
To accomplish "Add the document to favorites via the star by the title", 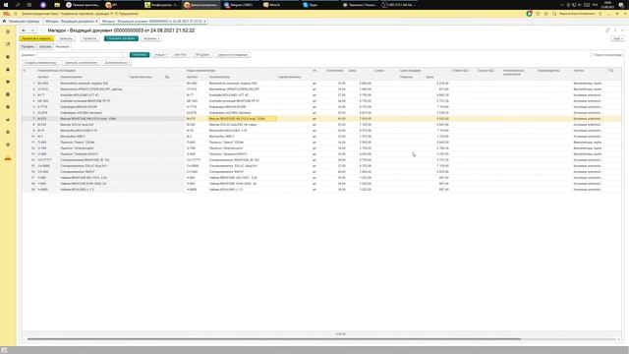I will [x=42, y=30].
